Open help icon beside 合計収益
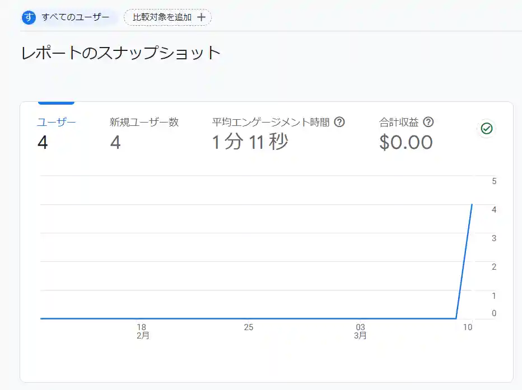 (x=428, y=122)
